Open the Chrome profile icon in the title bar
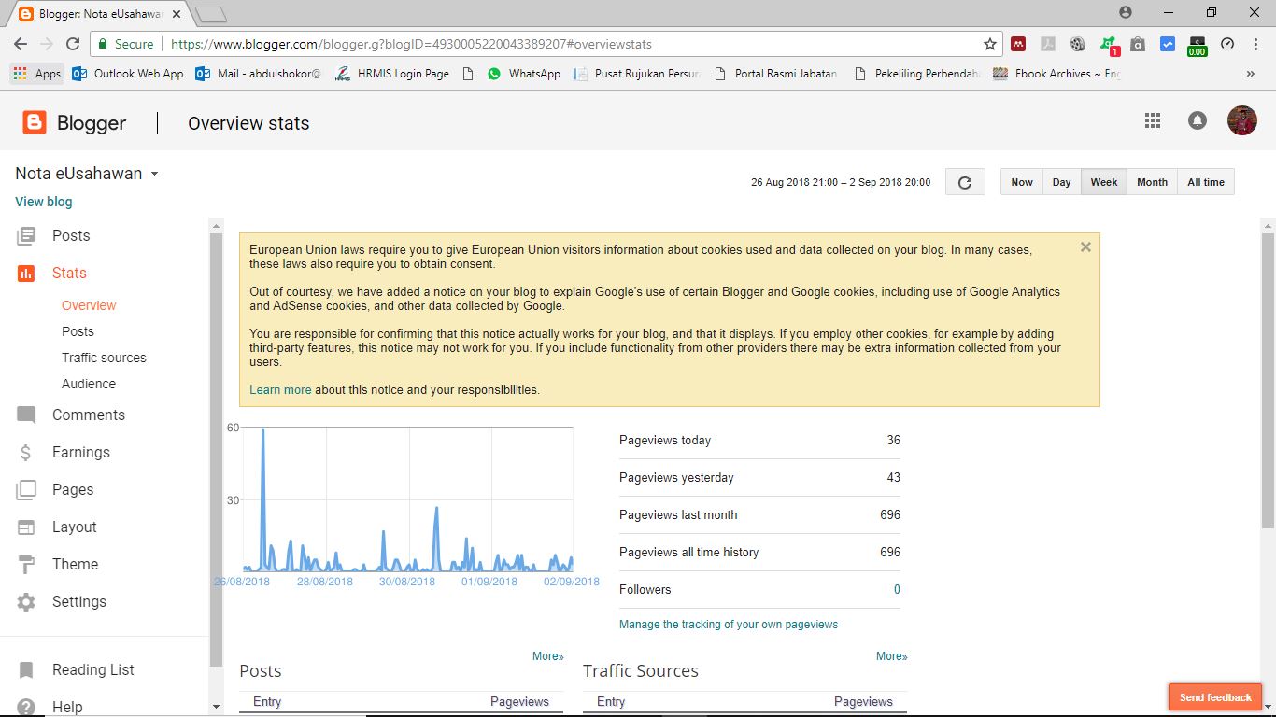The width and height of the screenshot is (1276, 717). pyautogui.click(x=1126, y=12)
